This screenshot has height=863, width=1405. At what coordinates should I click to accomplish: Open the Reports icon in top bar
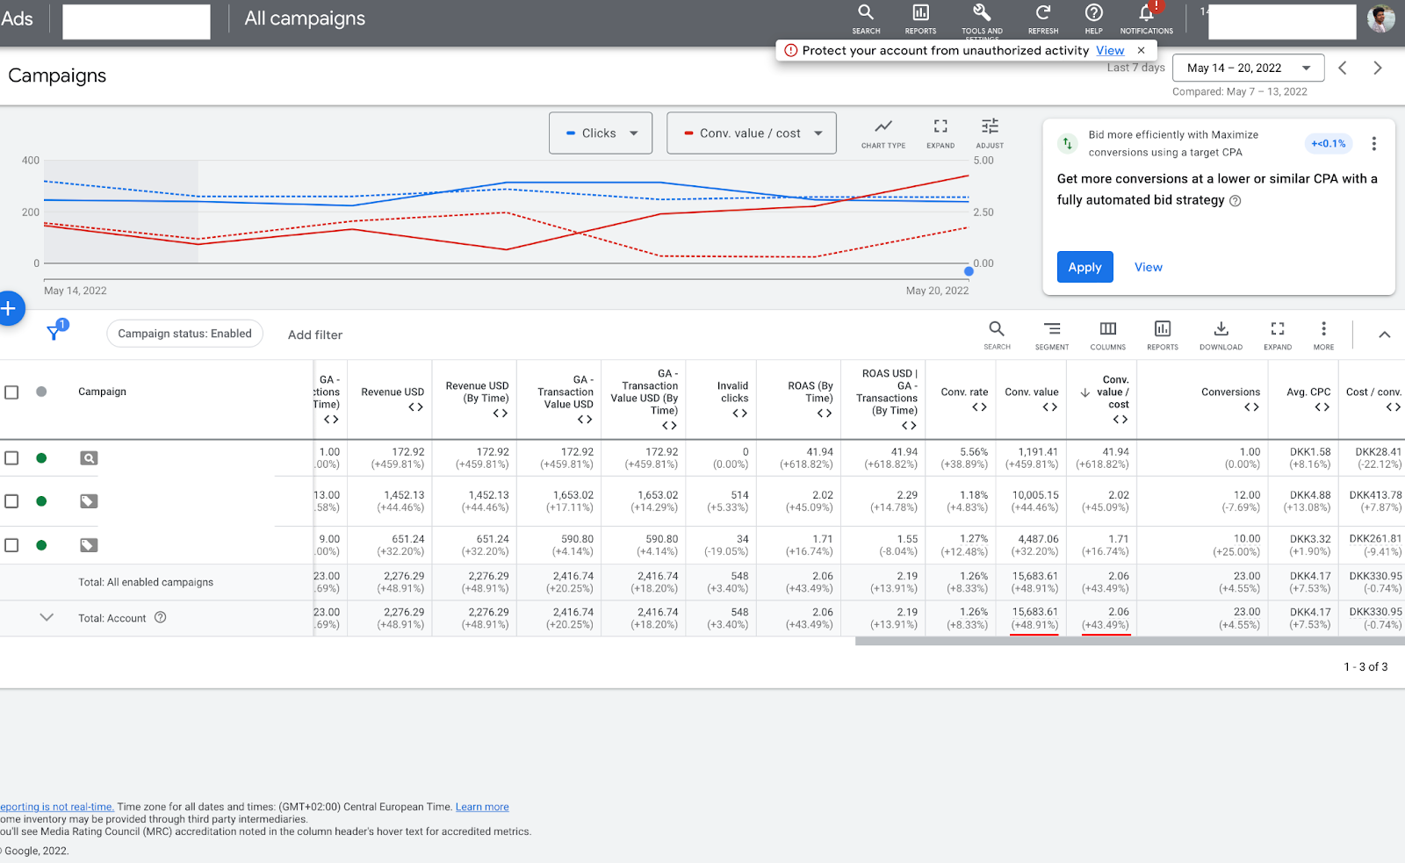[x=920, y=13]
